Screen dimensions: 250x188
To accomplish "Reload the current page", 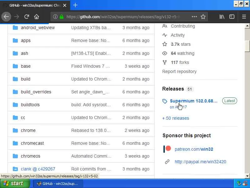I will [27, 17].
